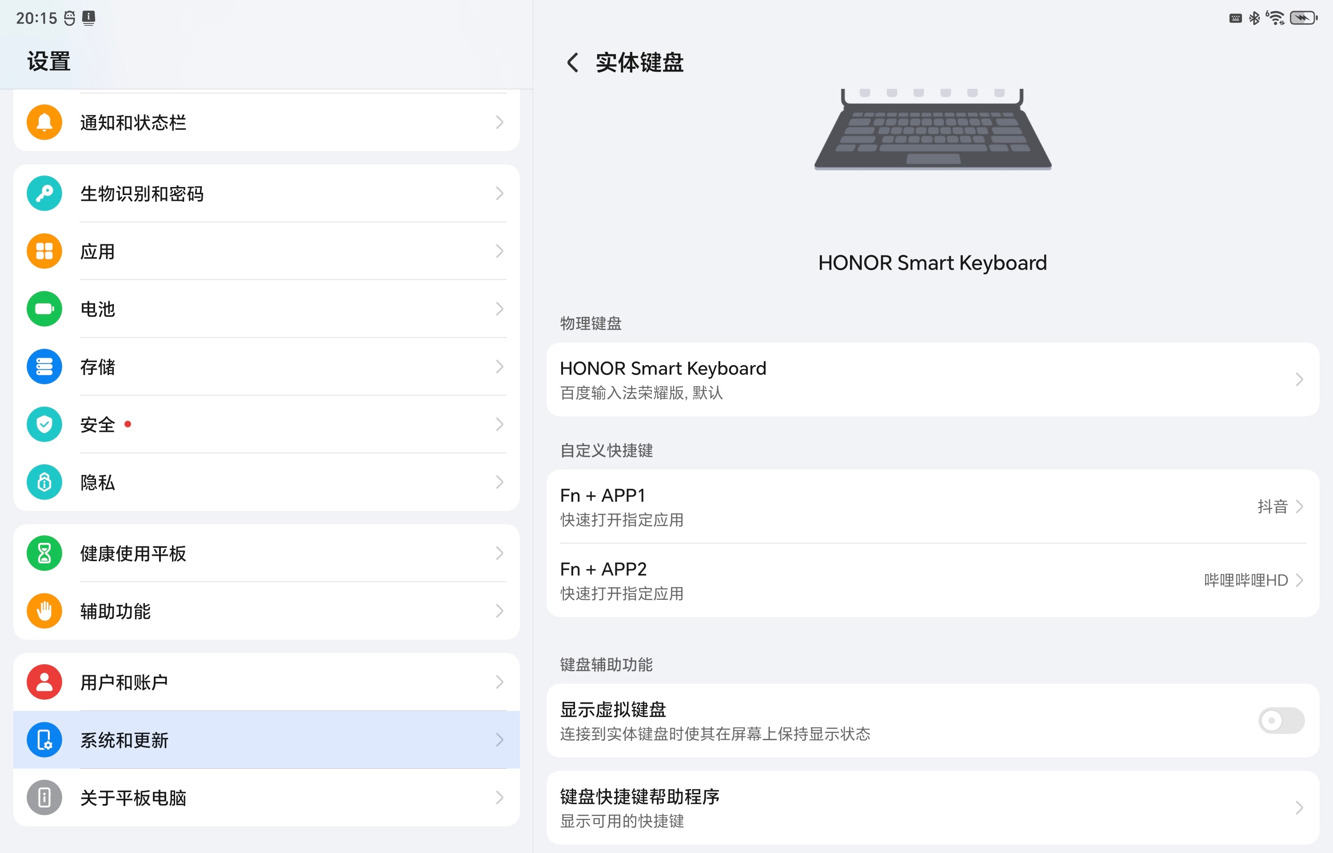
Task: Open the chevron on 键盘快捷键帮助程序 row
Action: [1299, 808]
